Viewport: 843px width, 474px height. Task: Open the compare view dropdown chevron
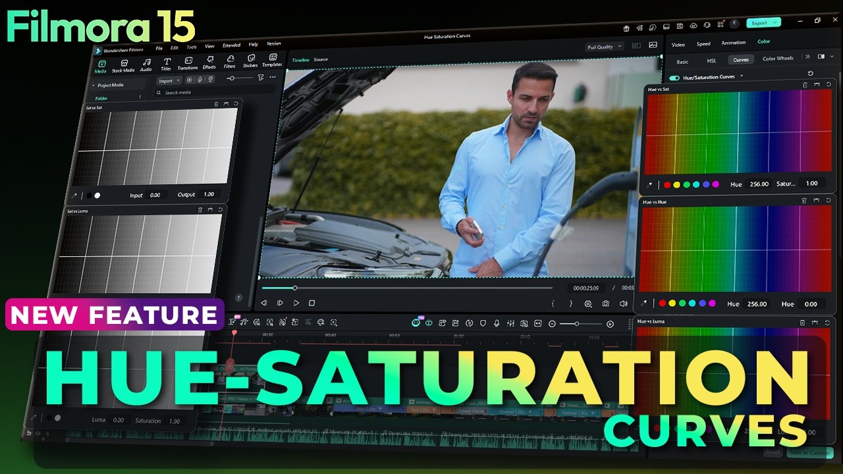[832, 57]
